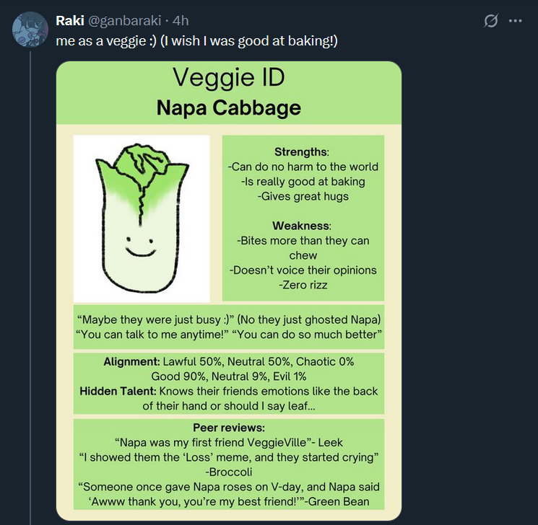Open the 4h timestamp link

[180, 21]
